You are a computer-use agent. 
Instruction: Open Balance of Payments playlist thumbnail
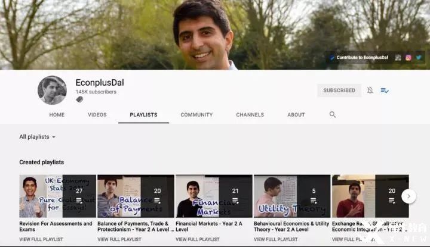[136, 196]
